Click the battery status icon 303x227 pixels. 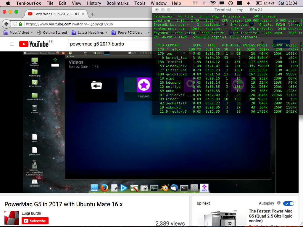(259, 3)
